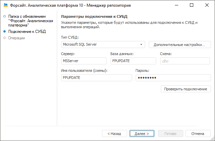Click the "База данных" input field
Screen dimensions: 215x141
click(133, 61)
